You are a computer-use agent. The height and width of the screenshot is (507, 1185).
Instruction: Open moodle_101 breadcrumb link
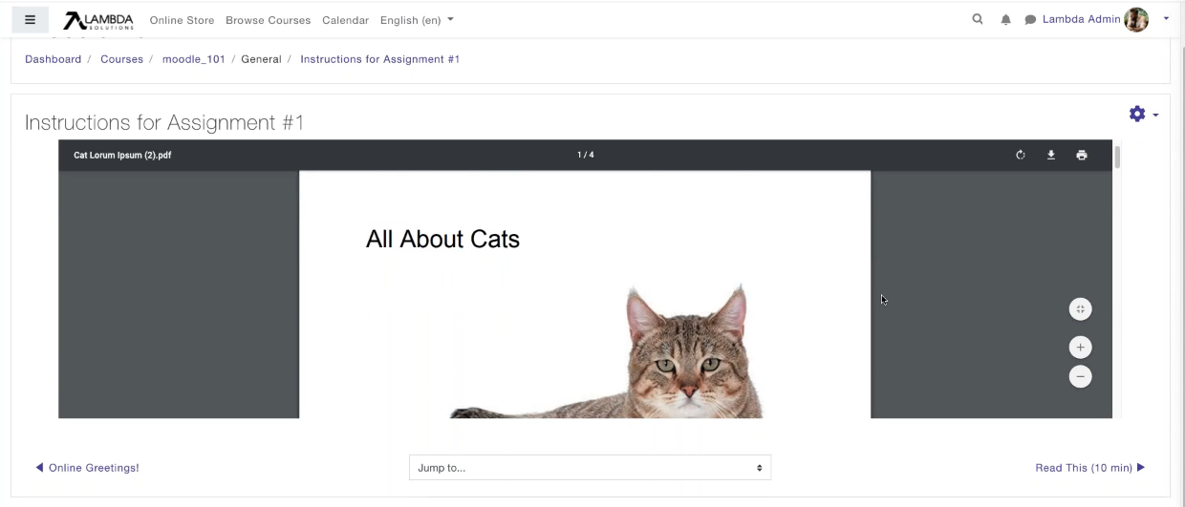tap(194, 59)
